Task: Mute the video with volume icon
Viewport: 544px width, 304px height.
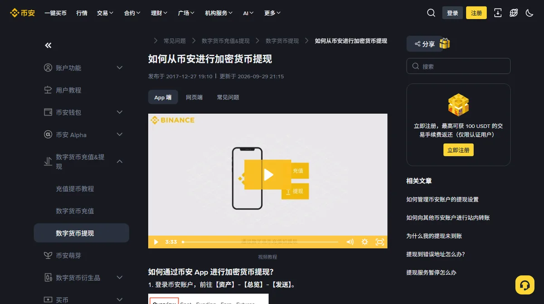Action: (350, 242)
